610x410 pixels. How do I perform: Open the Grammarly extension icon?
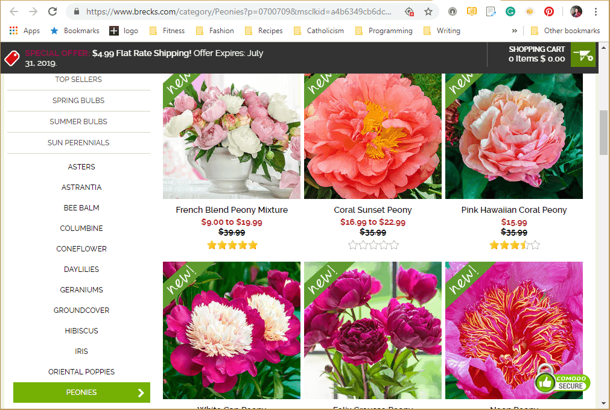click(x=510, y=11)
